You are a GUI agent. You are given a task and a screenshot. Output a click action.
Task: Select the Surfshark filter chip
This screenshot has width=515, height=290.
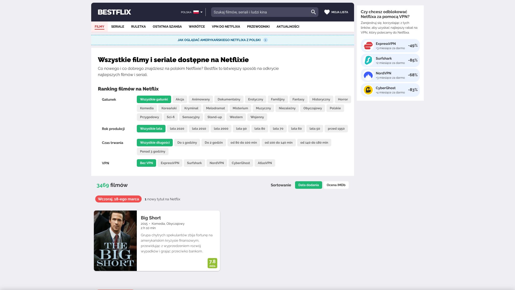coord(194,163)
